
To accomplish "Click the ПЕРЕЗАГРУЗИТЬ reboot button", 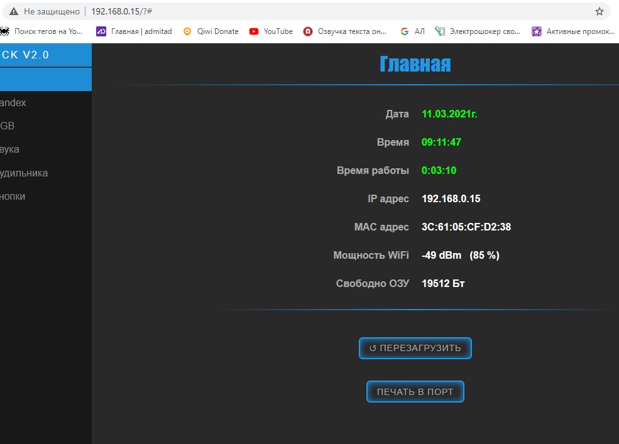I will coord(415,348).
